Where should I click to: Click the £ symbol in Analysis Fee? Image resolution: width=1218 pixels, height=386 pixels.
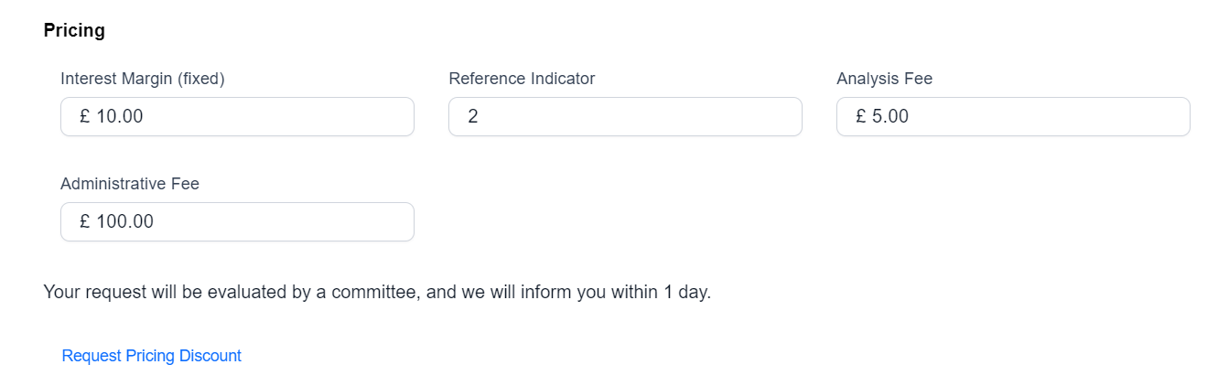coord(861,117)
